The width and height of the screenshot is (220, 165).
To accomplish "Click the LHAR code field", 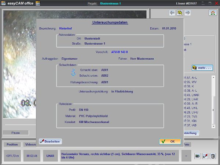I will [x=50, y=156].
